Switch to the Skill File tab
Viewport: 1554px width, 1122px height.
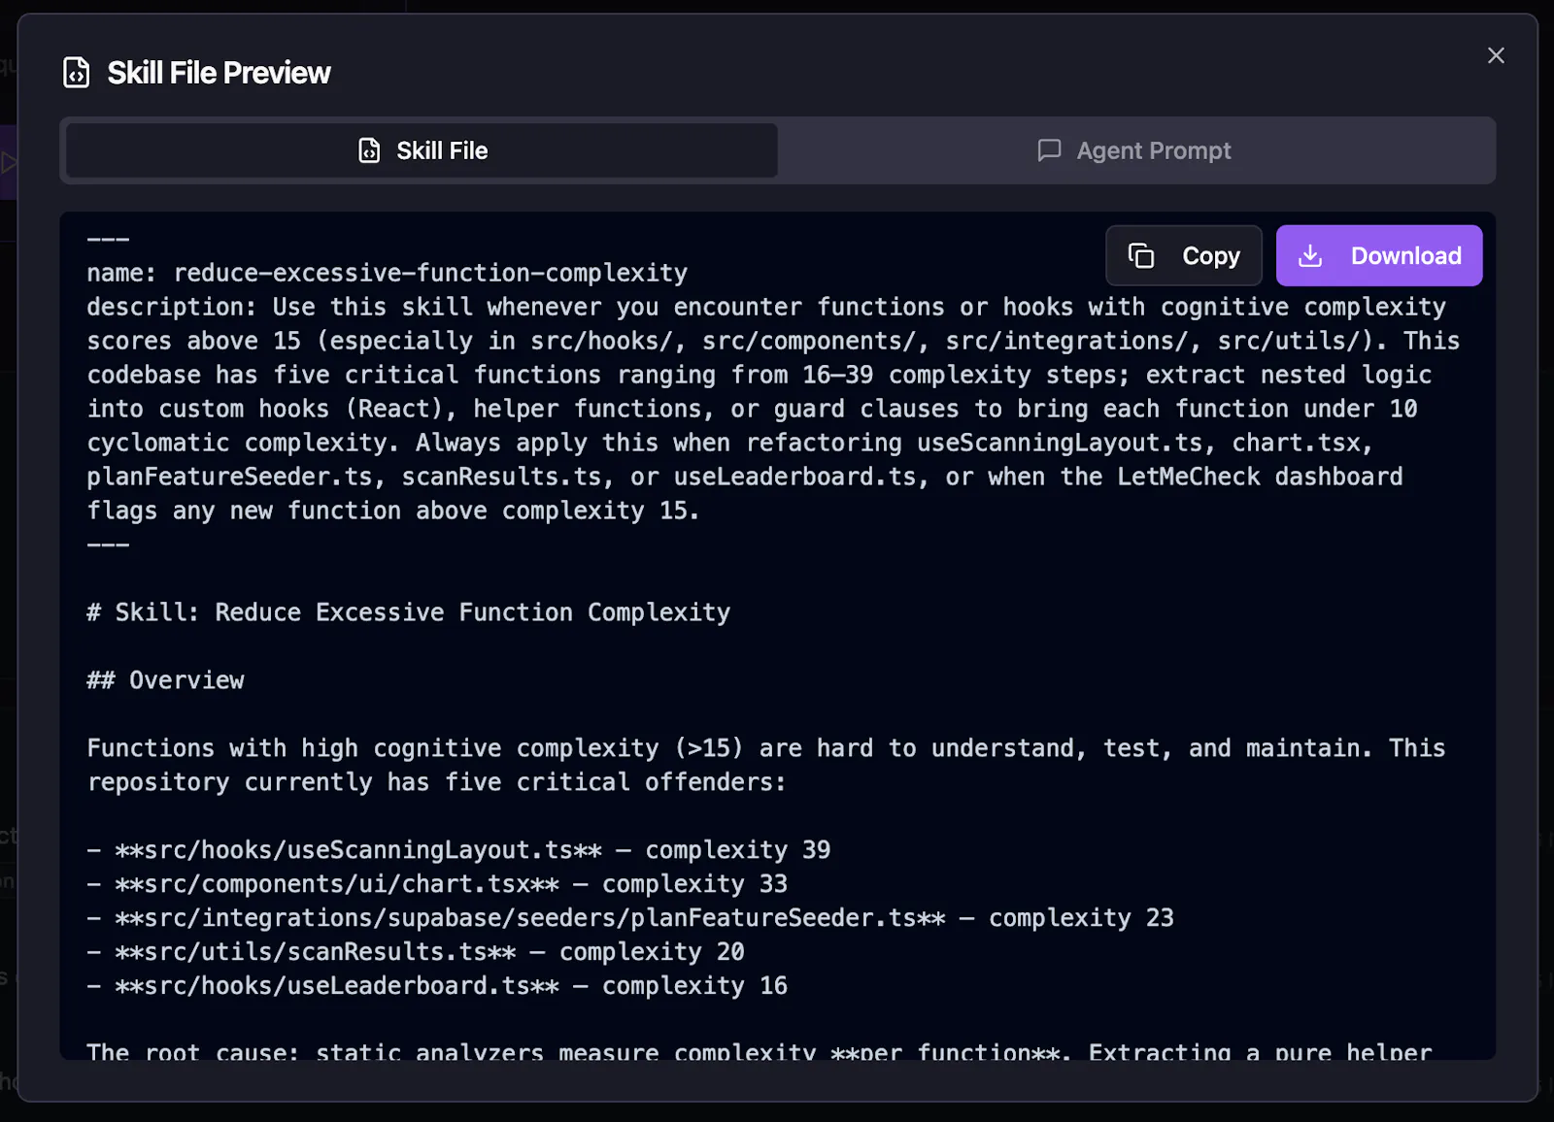[x=422, y=150]
